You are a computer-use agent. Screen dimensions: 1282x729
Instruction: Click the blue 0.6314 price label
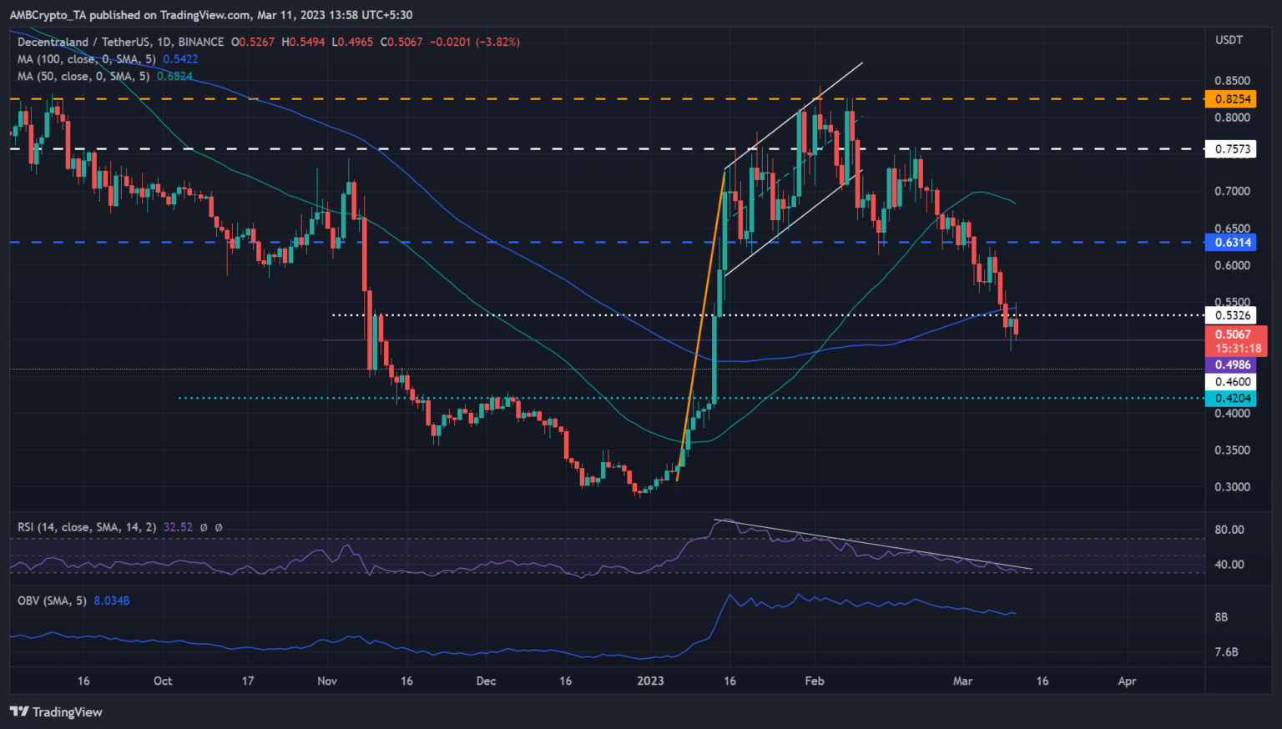click(1232, 243)
